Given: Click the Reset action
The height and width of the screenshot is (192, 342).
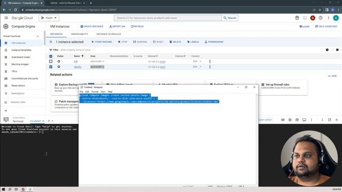Looking at the screenshot, I should [x=158, y=42].
